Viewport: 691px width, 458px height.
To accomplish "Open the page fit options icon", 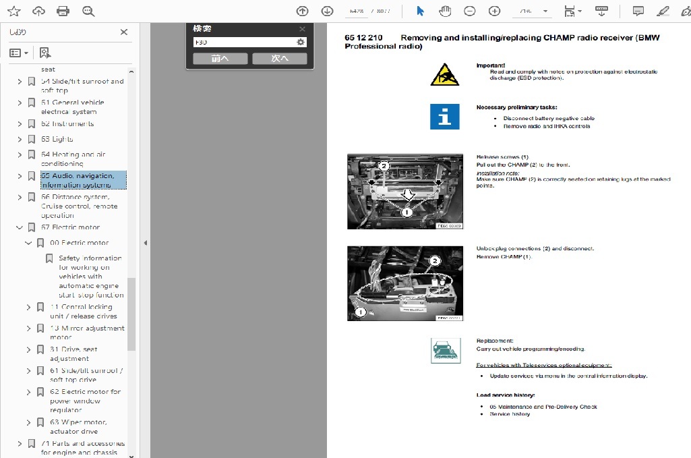I will (x=570, y=11).
